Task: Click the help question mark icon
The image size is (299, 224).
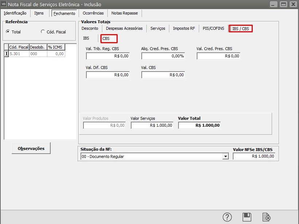Action: click(227, 217)
